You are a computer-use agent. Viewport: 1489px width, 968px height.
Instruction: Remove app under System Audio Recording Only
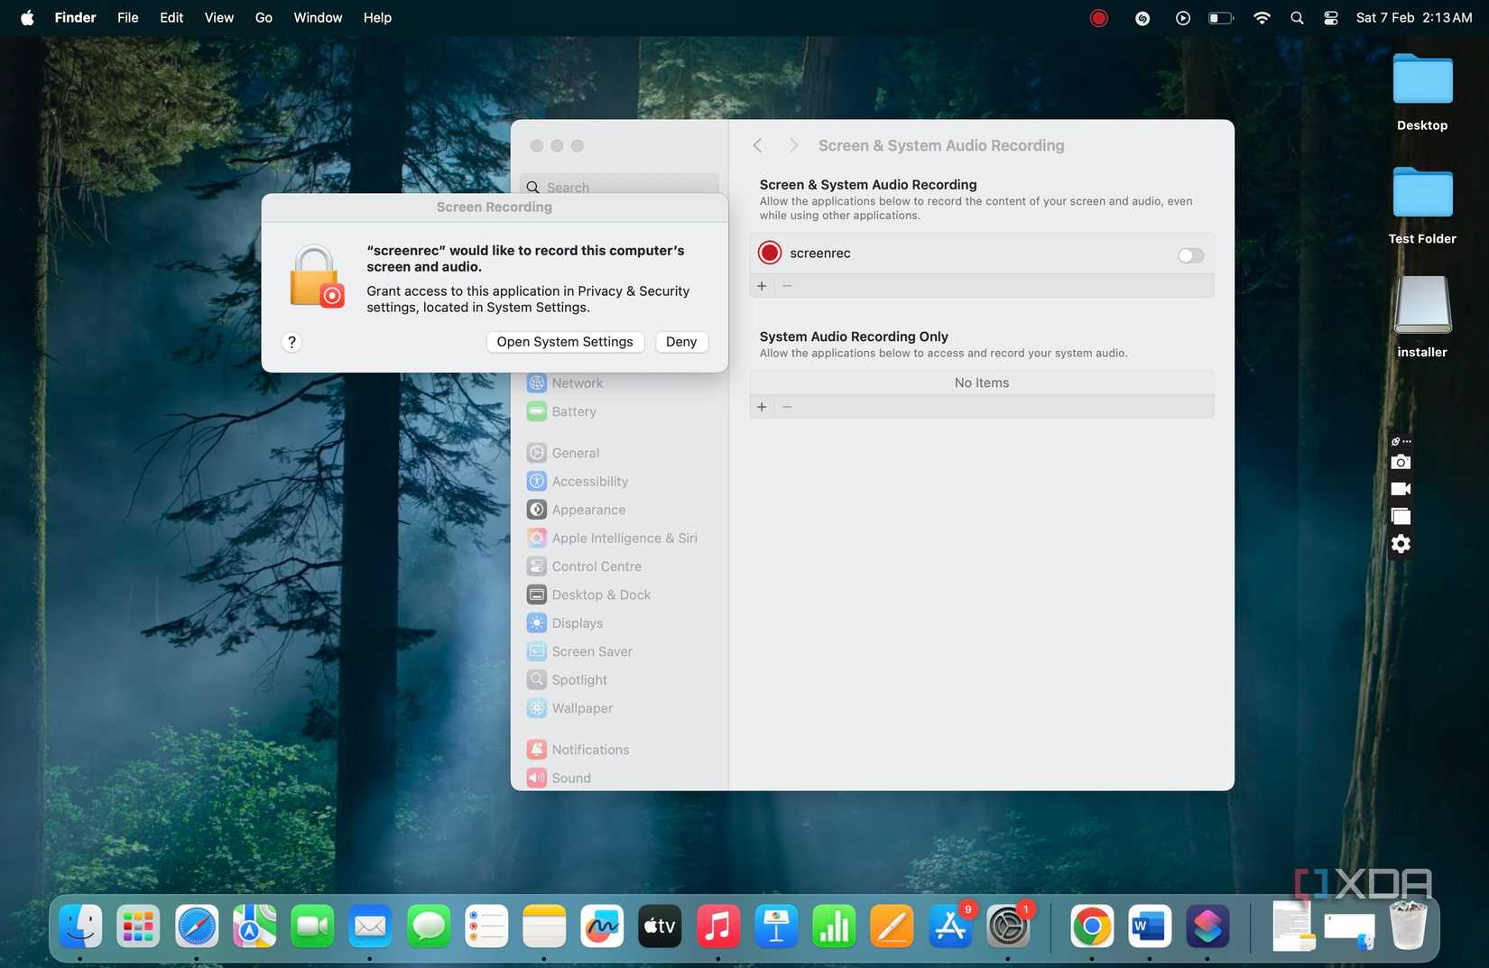click(x=787, y=407)
